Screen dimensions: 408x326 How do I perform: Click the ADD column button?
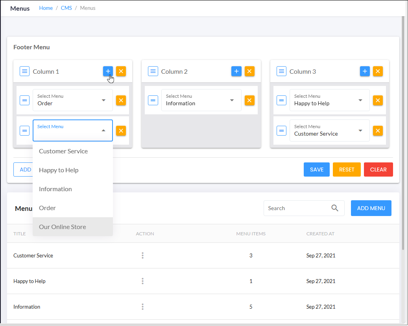pos(23,170)
